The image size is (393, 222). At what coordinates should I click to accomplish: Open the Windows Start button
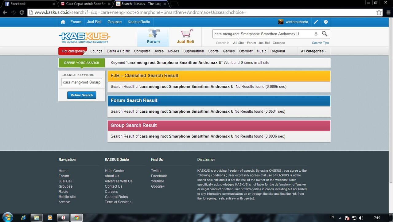[x=7, y=217]
